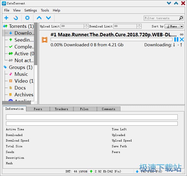The width and height of the screenshot is (187, 176).
Task: Switch to the Trackers tab
Action: pos(61,109)
